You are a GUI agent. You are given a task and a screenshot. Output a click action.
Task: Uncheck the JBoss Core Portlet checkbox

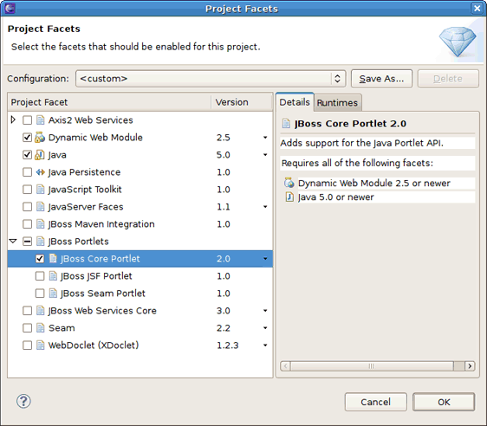point(40,258)
